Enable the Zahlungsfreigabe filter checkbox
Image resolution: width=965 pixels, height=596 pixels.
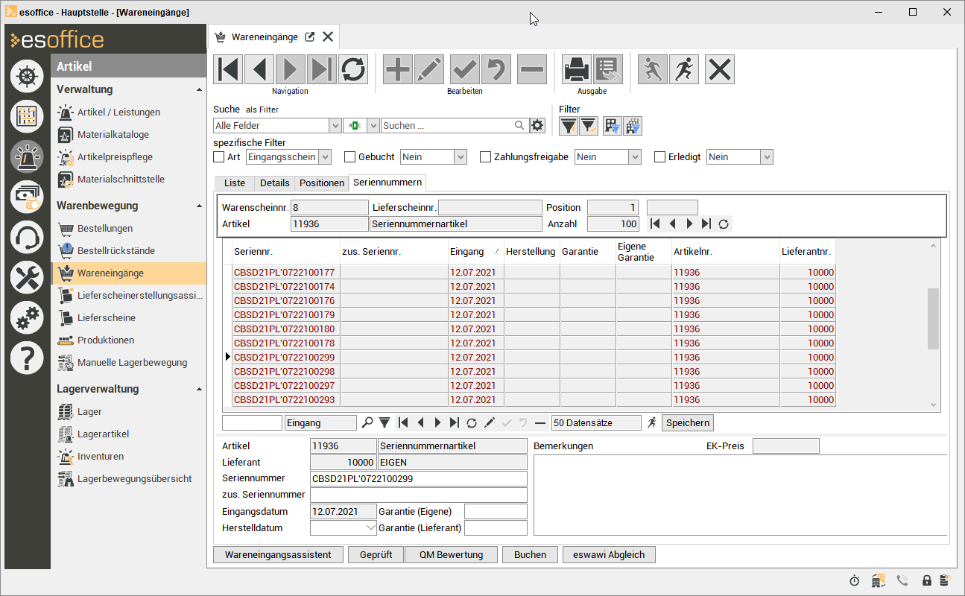(485, 157)
